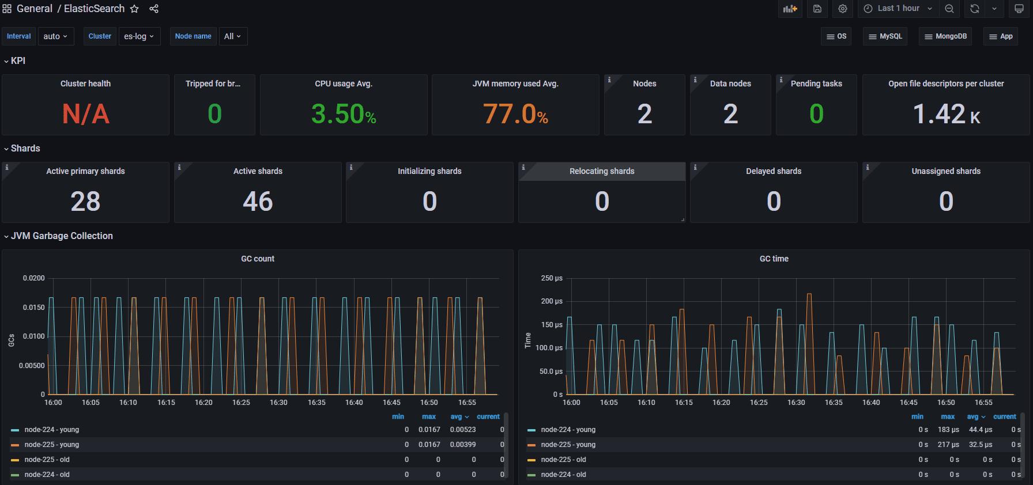Open the Cluster es-log dropdown
Viewport: 1033px width, 485px height.
(x=139, y=36)
